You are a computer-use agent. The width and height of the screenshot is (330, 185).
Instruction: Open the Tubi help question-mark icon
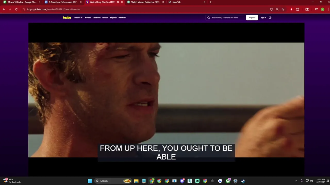(270, 18)
